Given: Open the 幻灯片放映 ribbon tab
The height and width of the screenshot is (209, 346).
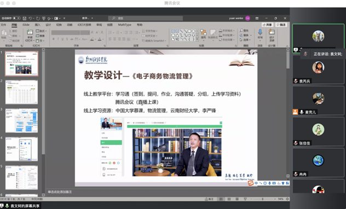Looking at the screenshot, I should tap(84, 25).
